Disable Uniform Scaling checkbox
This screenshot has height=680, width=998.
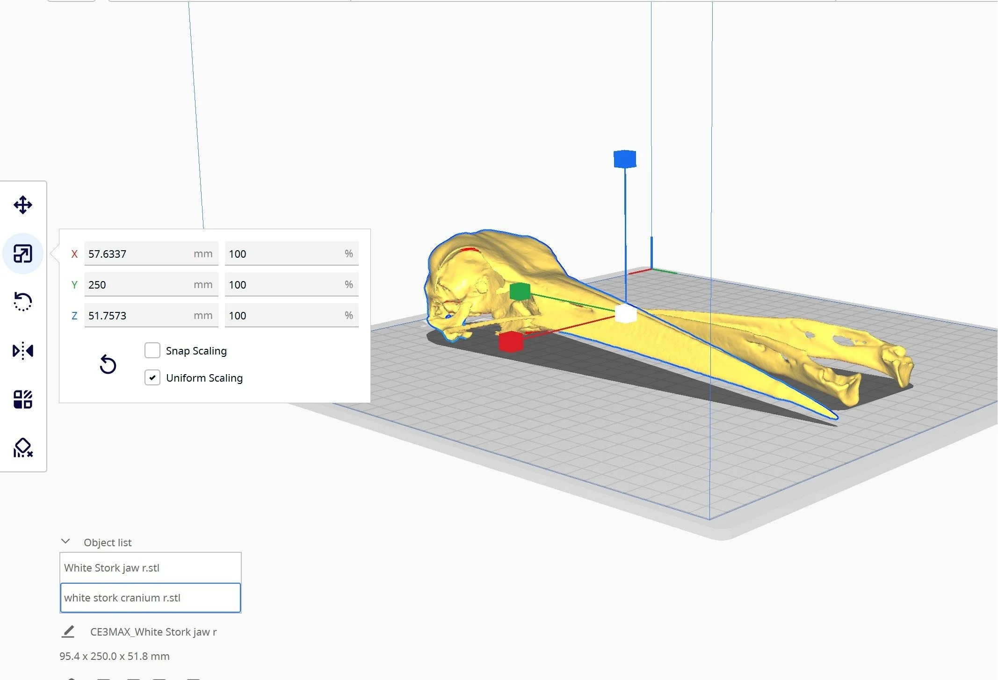click(x=152, y=377)
